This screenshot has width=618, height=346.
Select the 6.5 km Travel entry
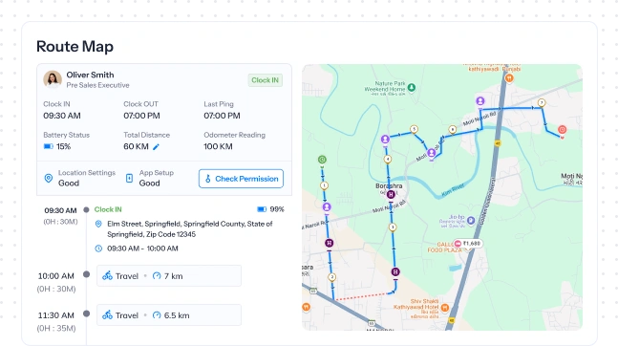tap(169, 314)
